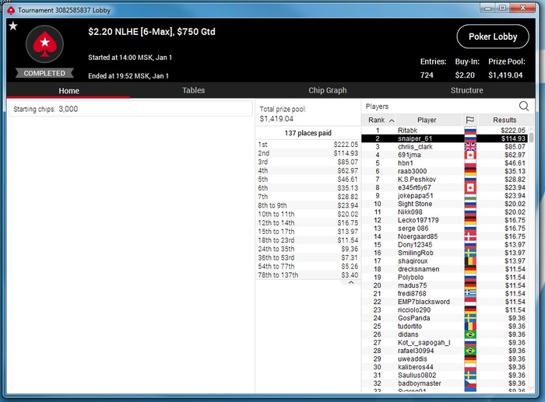
Task: Collapse the payout list with chevron
Action: click(x=351, y=282)
